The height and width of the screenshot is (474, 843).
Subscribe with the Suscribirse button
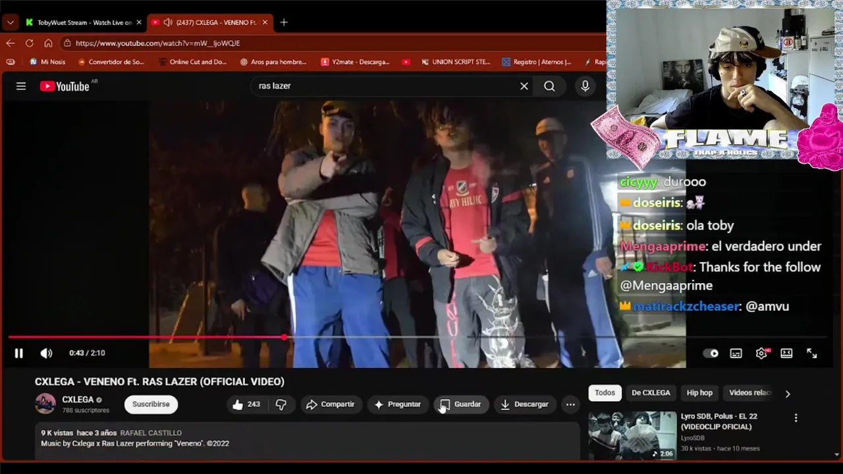pos(151,404)
